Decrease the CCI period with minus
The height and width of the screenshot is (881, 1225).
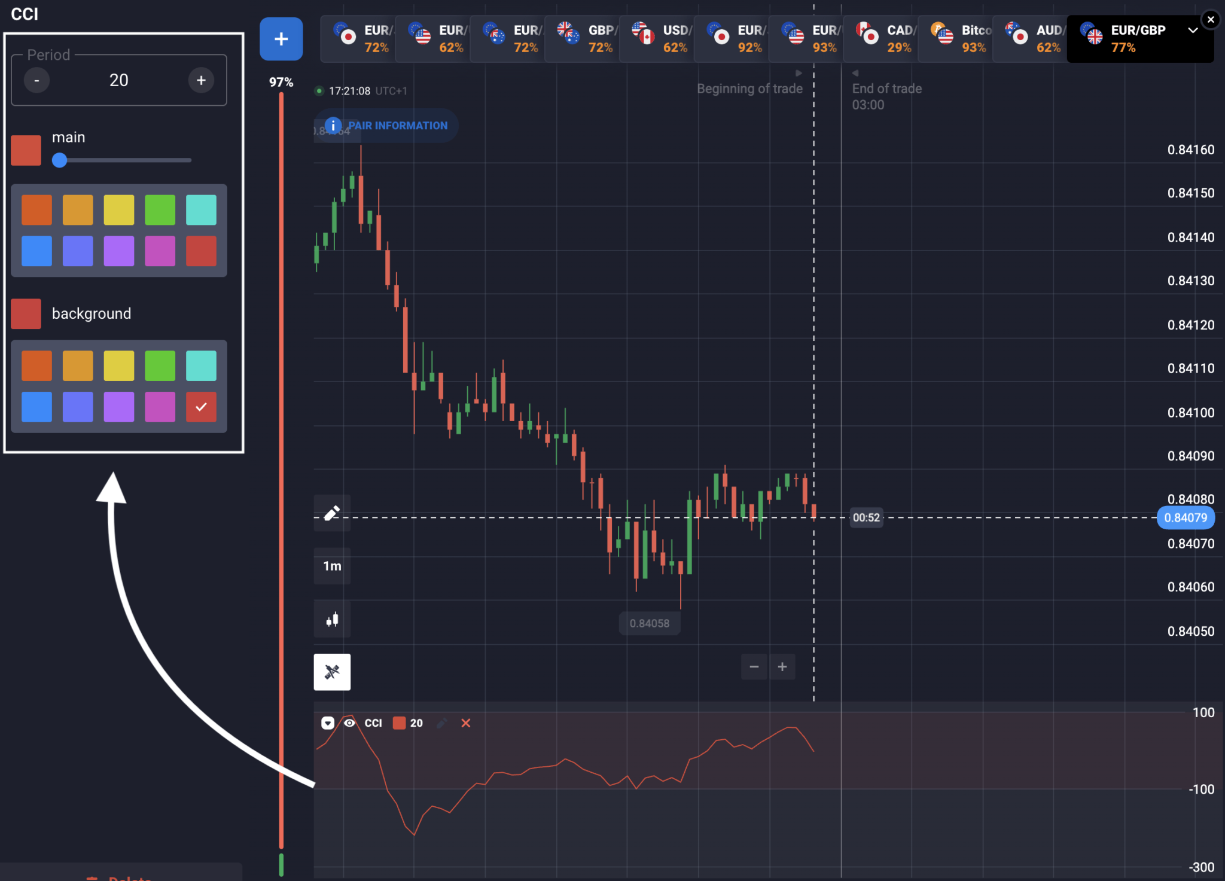point(37,80)
